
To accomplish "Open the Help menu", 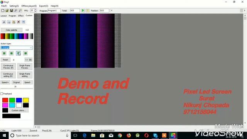I will [x=54, y=6].
